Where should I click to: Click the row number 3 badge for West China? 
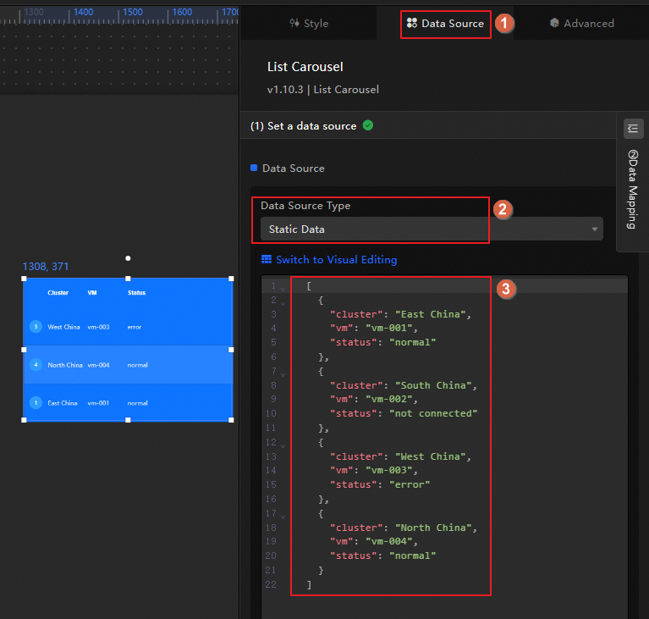click(36, 326)
